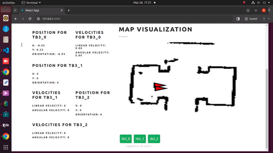The image size is (273, 153).
Task: Click "Velocities for TB3_2" heading
Action: pyautogui.click(x=60, y=125)
